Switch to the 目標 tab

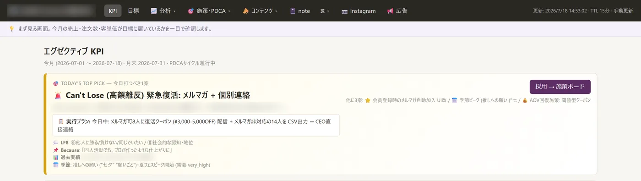(133, 11)
